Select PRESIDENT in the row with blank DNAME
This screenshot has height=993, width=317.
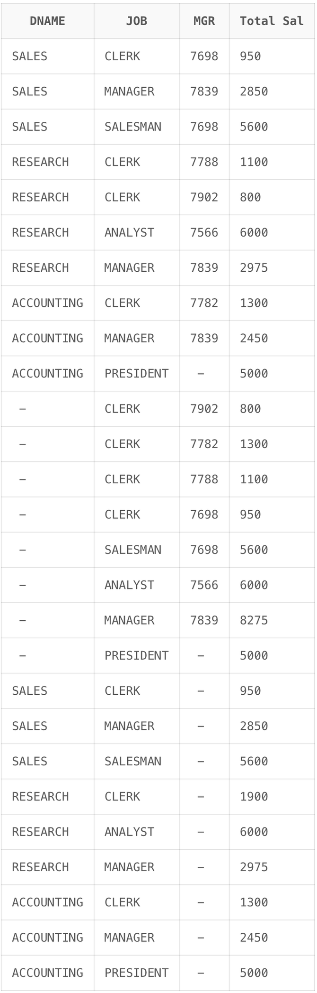(x=136, y=655)
